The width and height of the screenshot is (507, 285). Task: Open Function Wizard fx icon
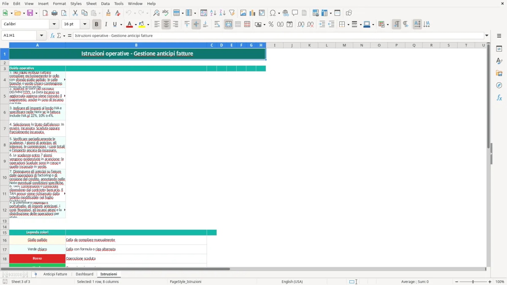[52, 35]
